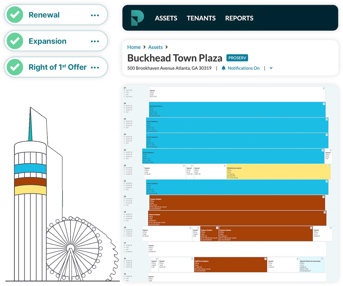The image size is (343, 286).
Task: Select the Residential Neuro suite 2600 block
Action: pyautogui.click(x=237, y=109)
